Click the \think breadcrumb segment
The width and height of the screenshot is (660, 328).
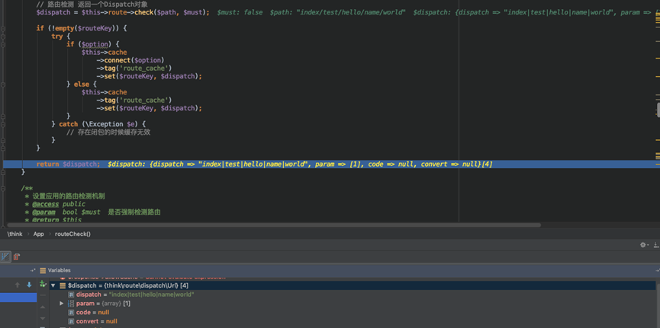(x=15, y=234)
